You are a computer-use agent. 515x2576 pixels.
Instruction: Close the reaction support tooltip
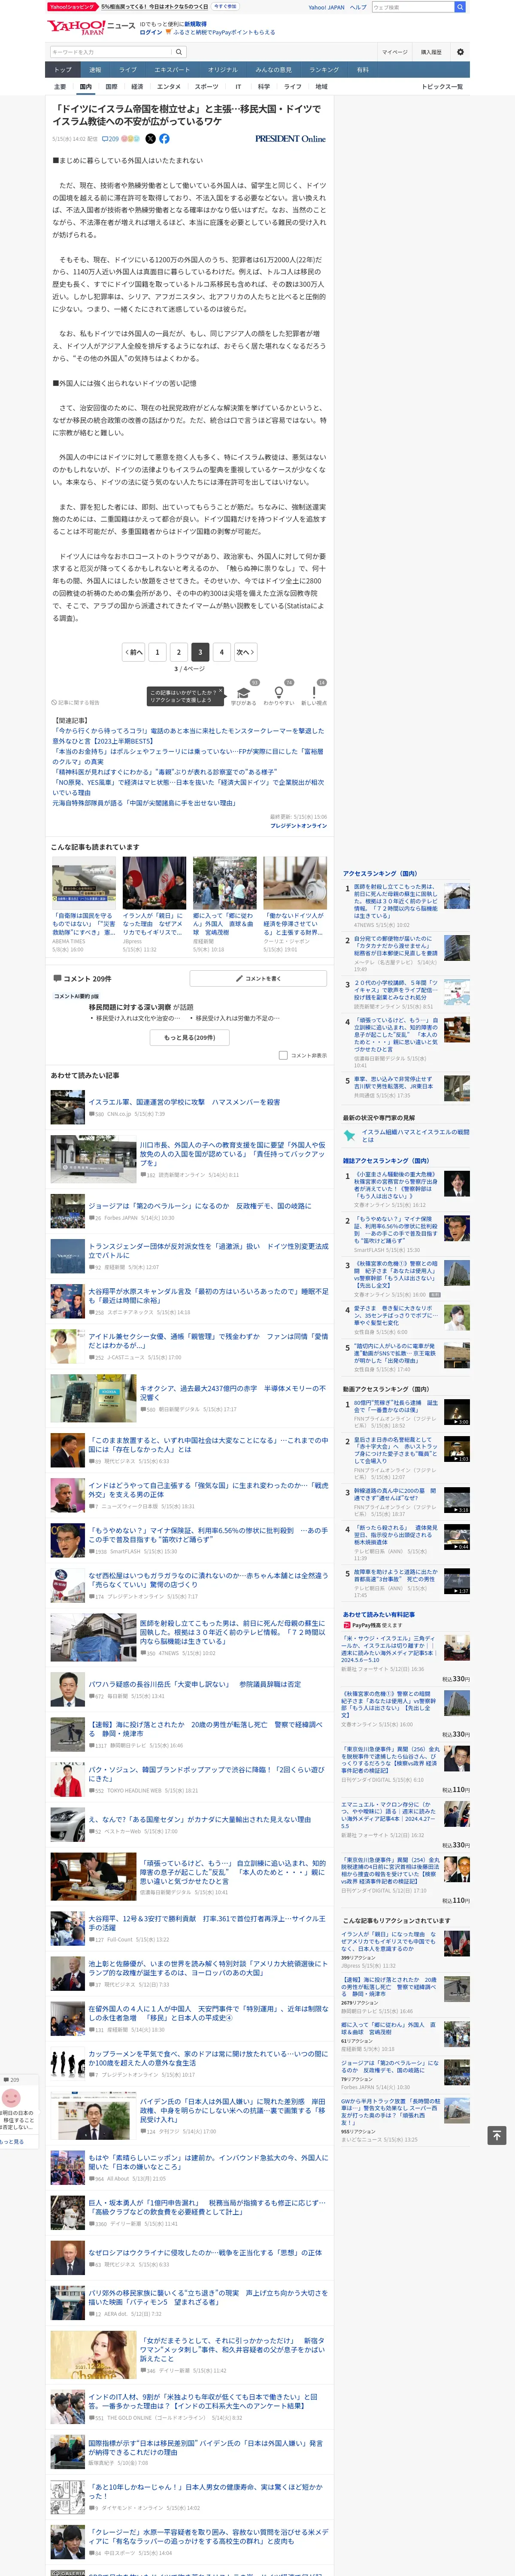221,690
